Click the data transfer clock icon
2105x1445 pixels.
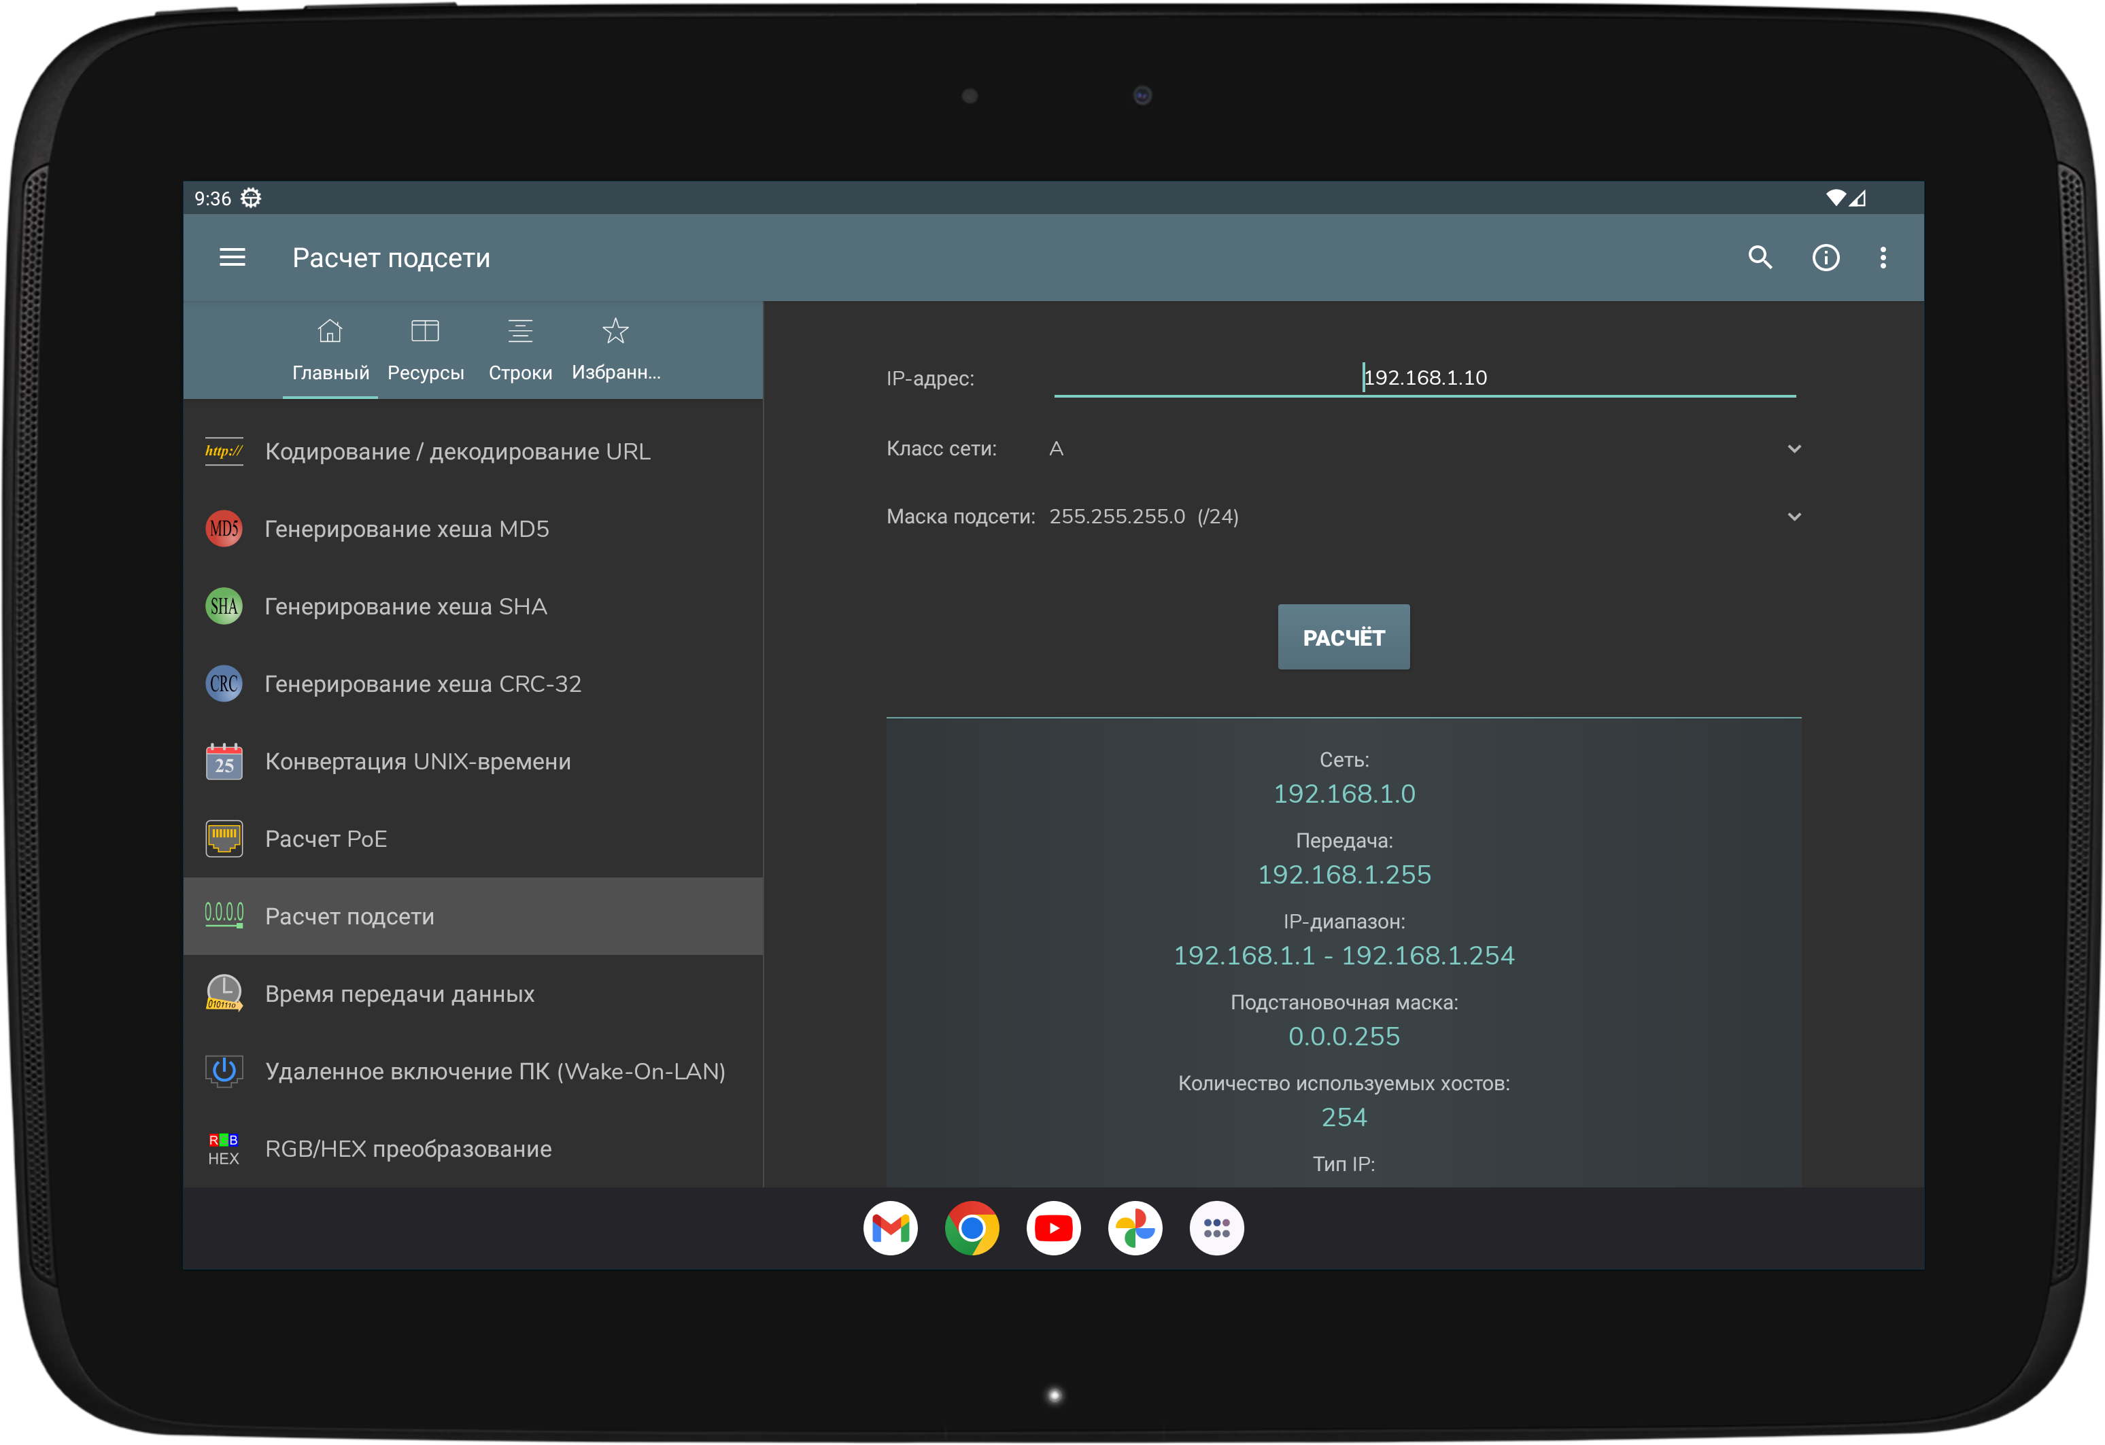tap(224, 993)
